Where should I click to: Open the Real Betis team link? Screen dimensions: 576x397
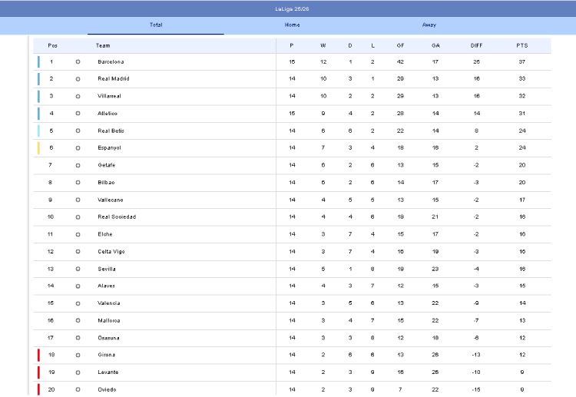click(x=110, y=131)
